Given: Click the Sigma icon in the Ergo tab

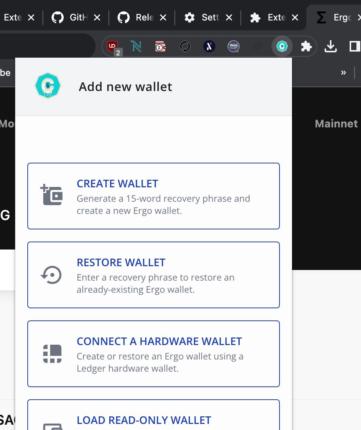Looking at the screenshot, I should [x=321, y=17].
